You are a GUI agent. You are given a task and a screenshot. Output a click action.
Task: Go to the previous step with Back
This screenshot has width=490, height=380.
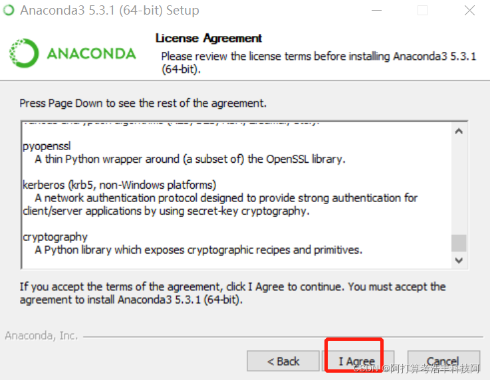pos(283,361)
